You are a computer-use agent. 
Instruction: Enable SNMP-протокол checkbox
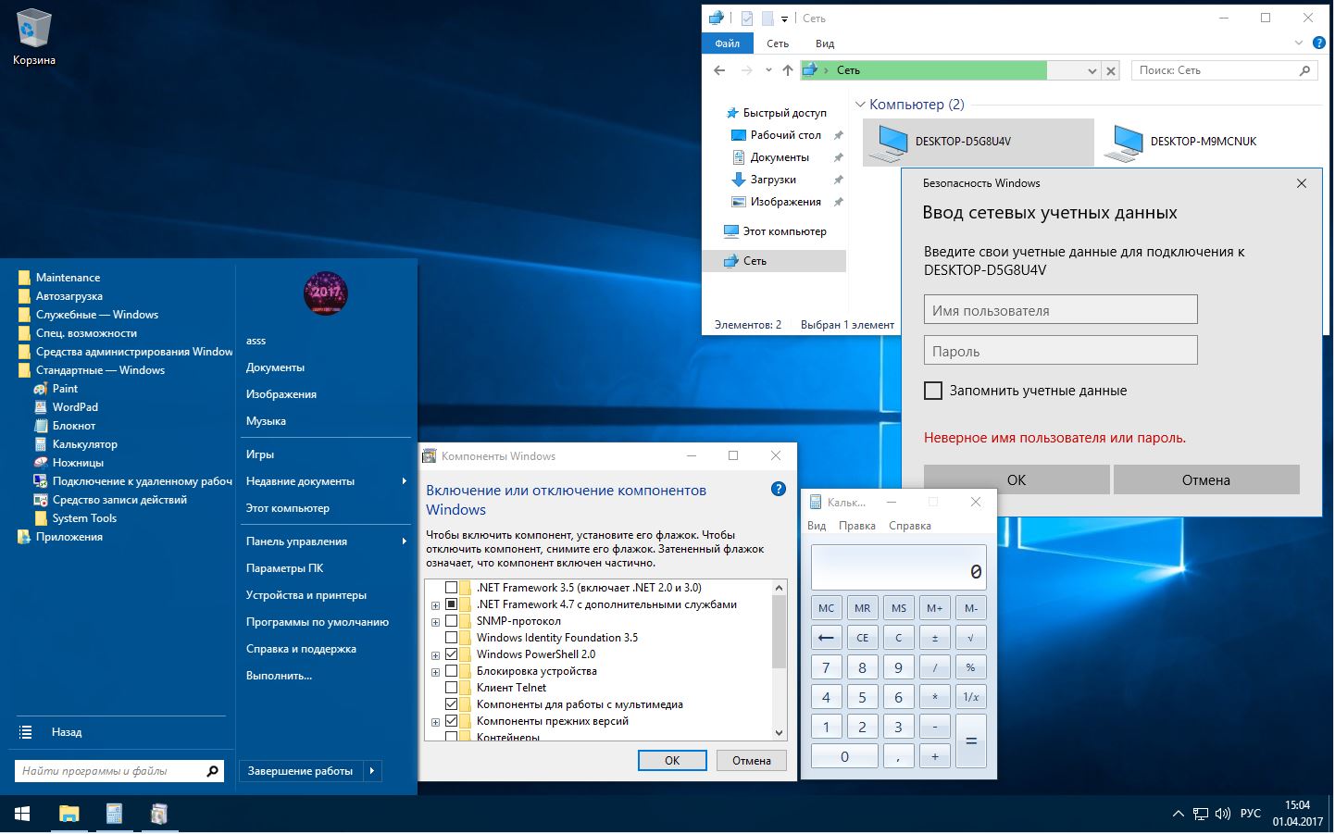(x=452, y=621)
